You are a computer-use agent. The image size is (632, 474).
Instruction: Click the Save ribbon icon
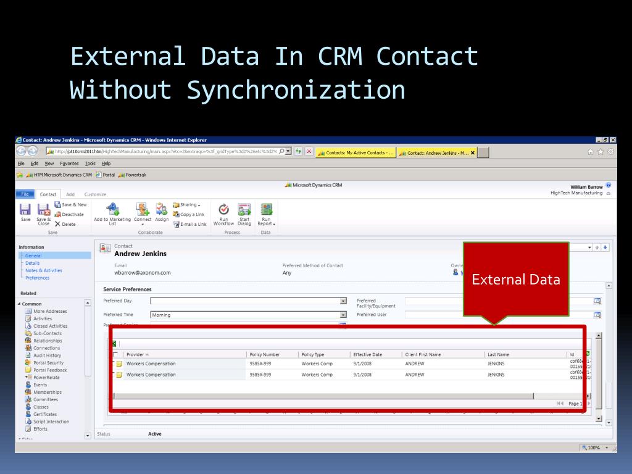pos(25,212)
